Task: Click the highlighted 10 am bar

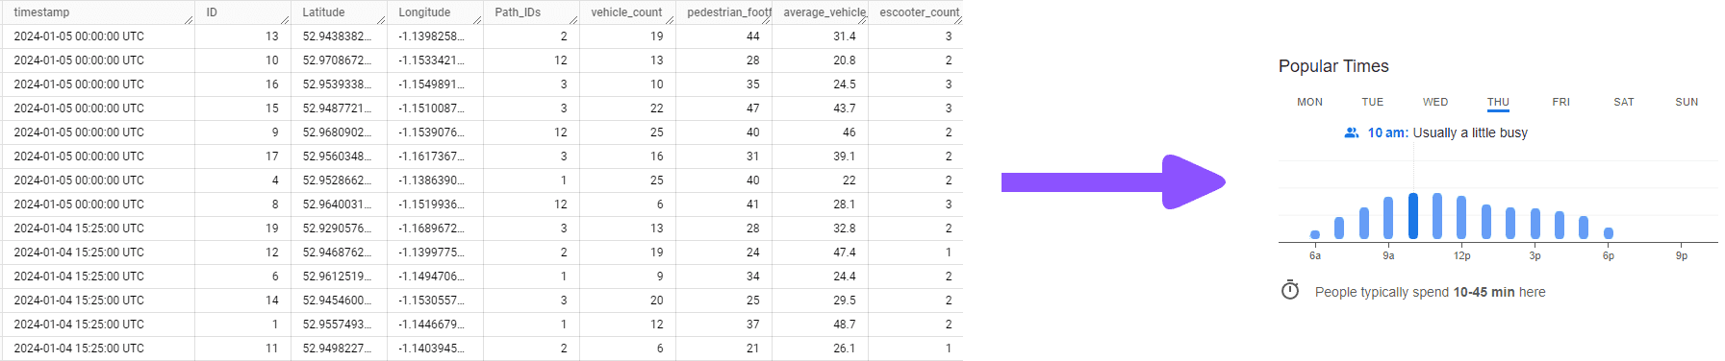Action: pos(1413,216)
